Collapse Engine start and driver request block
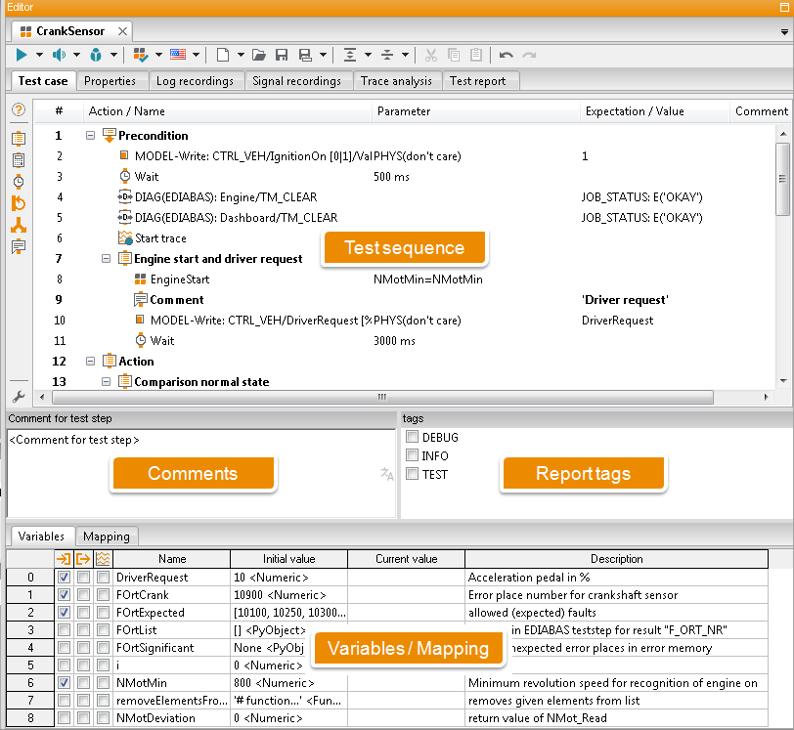Screen dimensions: 794x730 106,259
